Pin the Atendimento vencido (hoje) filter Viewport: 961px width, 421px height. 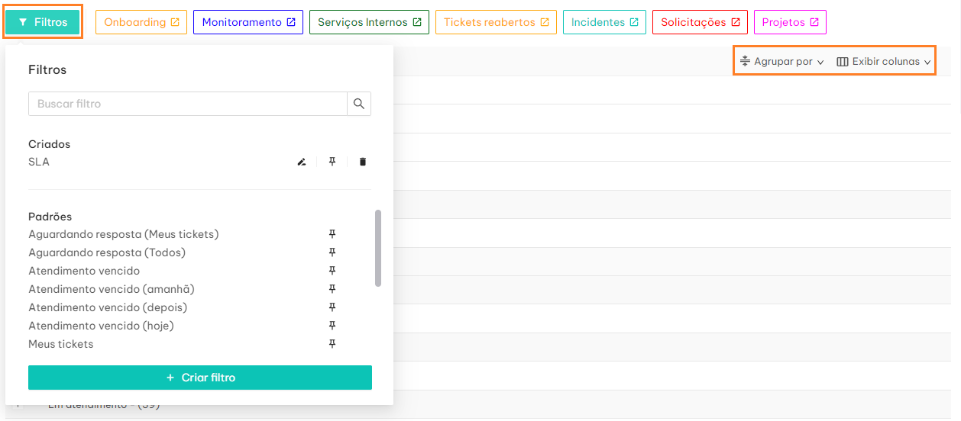pos(332,326)
